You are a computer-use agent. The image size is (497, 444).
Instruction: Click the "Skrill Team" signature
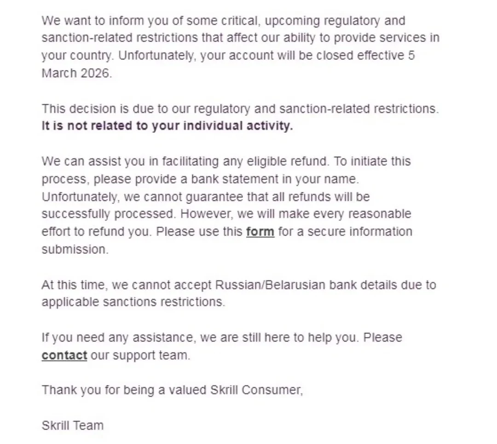pyautogui.click(x=72, y=425)
